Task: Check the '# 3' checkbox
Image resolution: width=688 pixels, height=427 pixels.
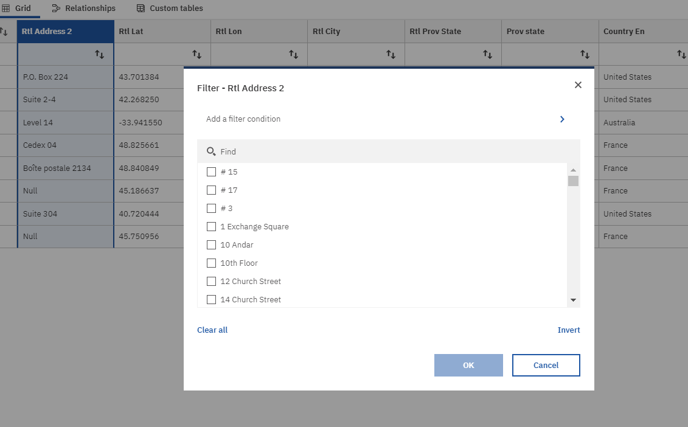Action: 211,208
